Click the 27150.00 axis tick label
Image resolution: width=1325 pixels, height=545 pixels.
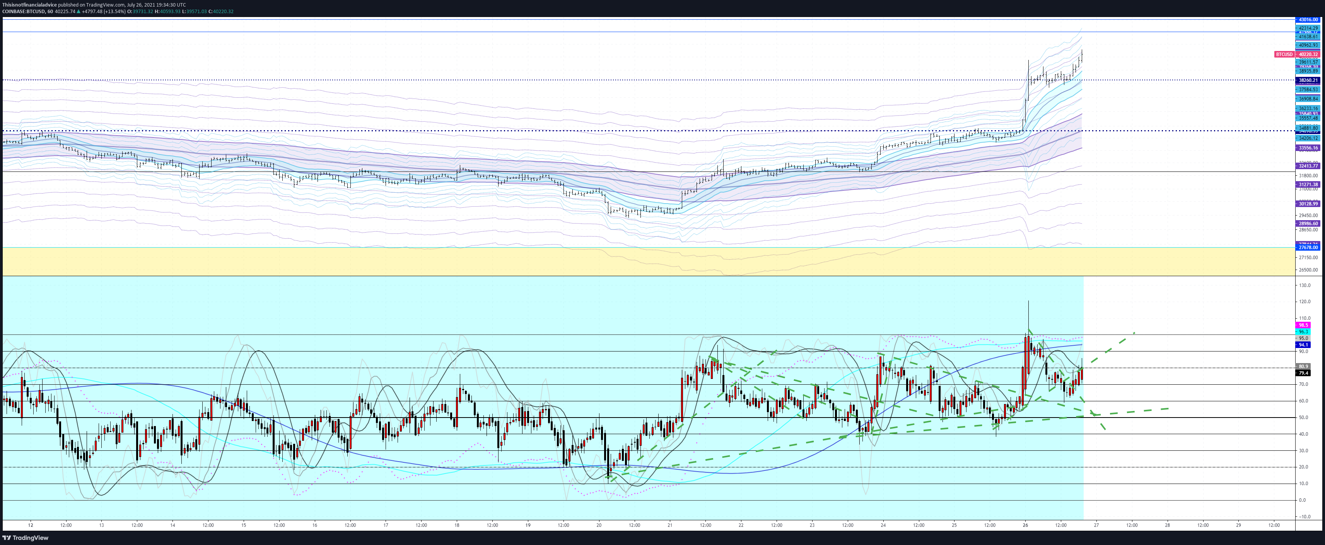point(1308,257)
